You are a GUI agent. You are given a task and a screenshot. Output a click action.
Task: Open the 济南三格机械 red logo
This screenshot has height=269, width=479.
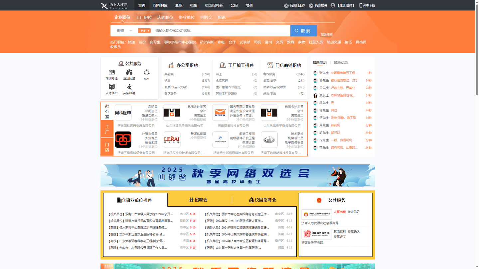pyautogui.click(x=123, y=139)
